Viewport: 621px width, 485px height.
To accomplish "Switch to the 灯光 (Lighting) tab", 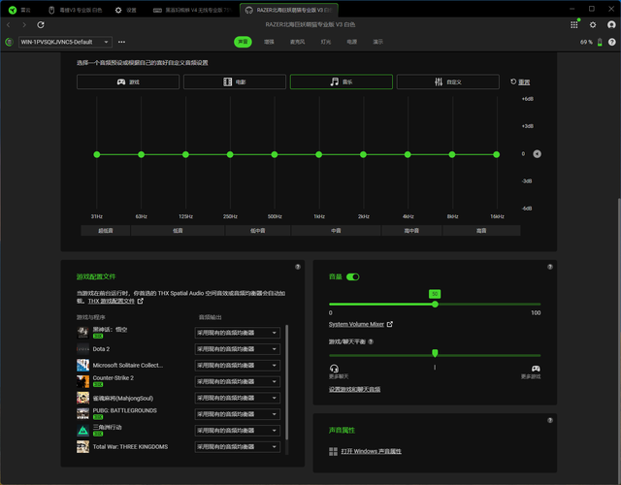I will pyautogui.click(x=325, y=42).
